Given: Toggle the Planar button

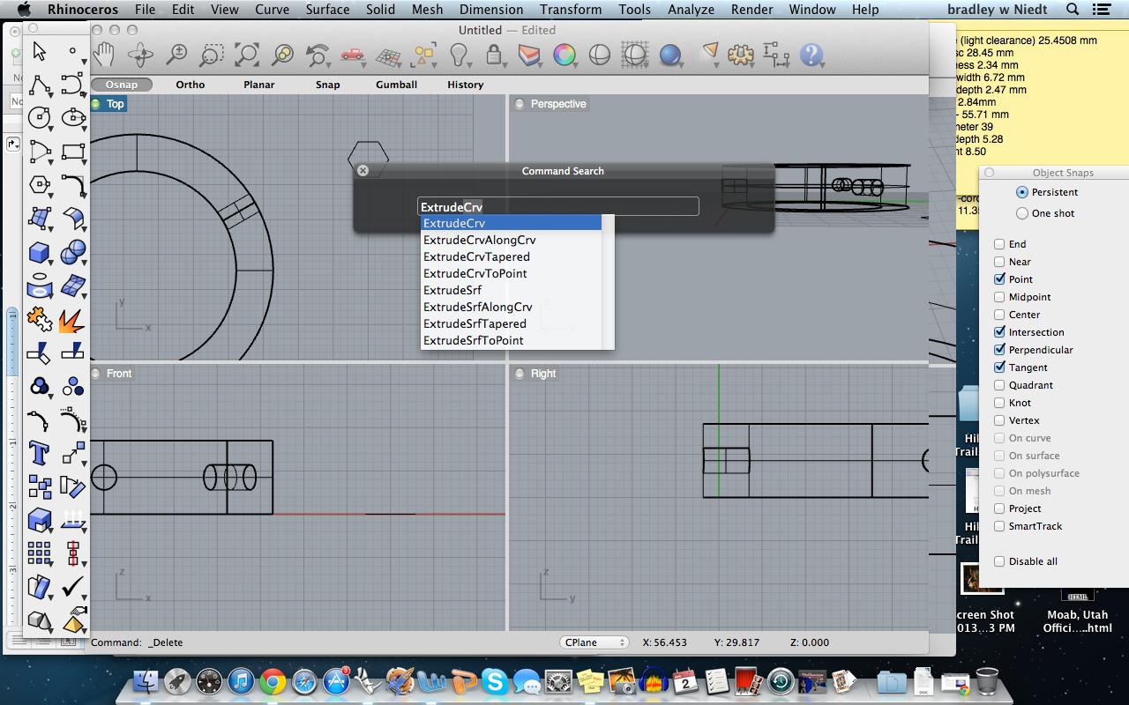Looking at the screenshot, I should point(258,85).
